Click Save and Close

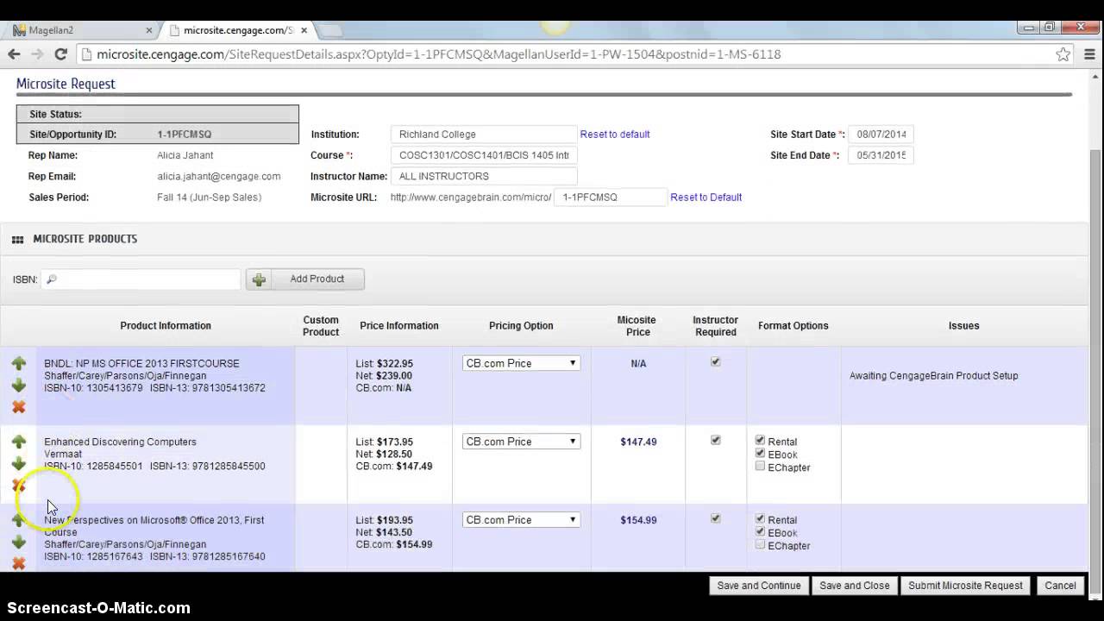point(855,586)
